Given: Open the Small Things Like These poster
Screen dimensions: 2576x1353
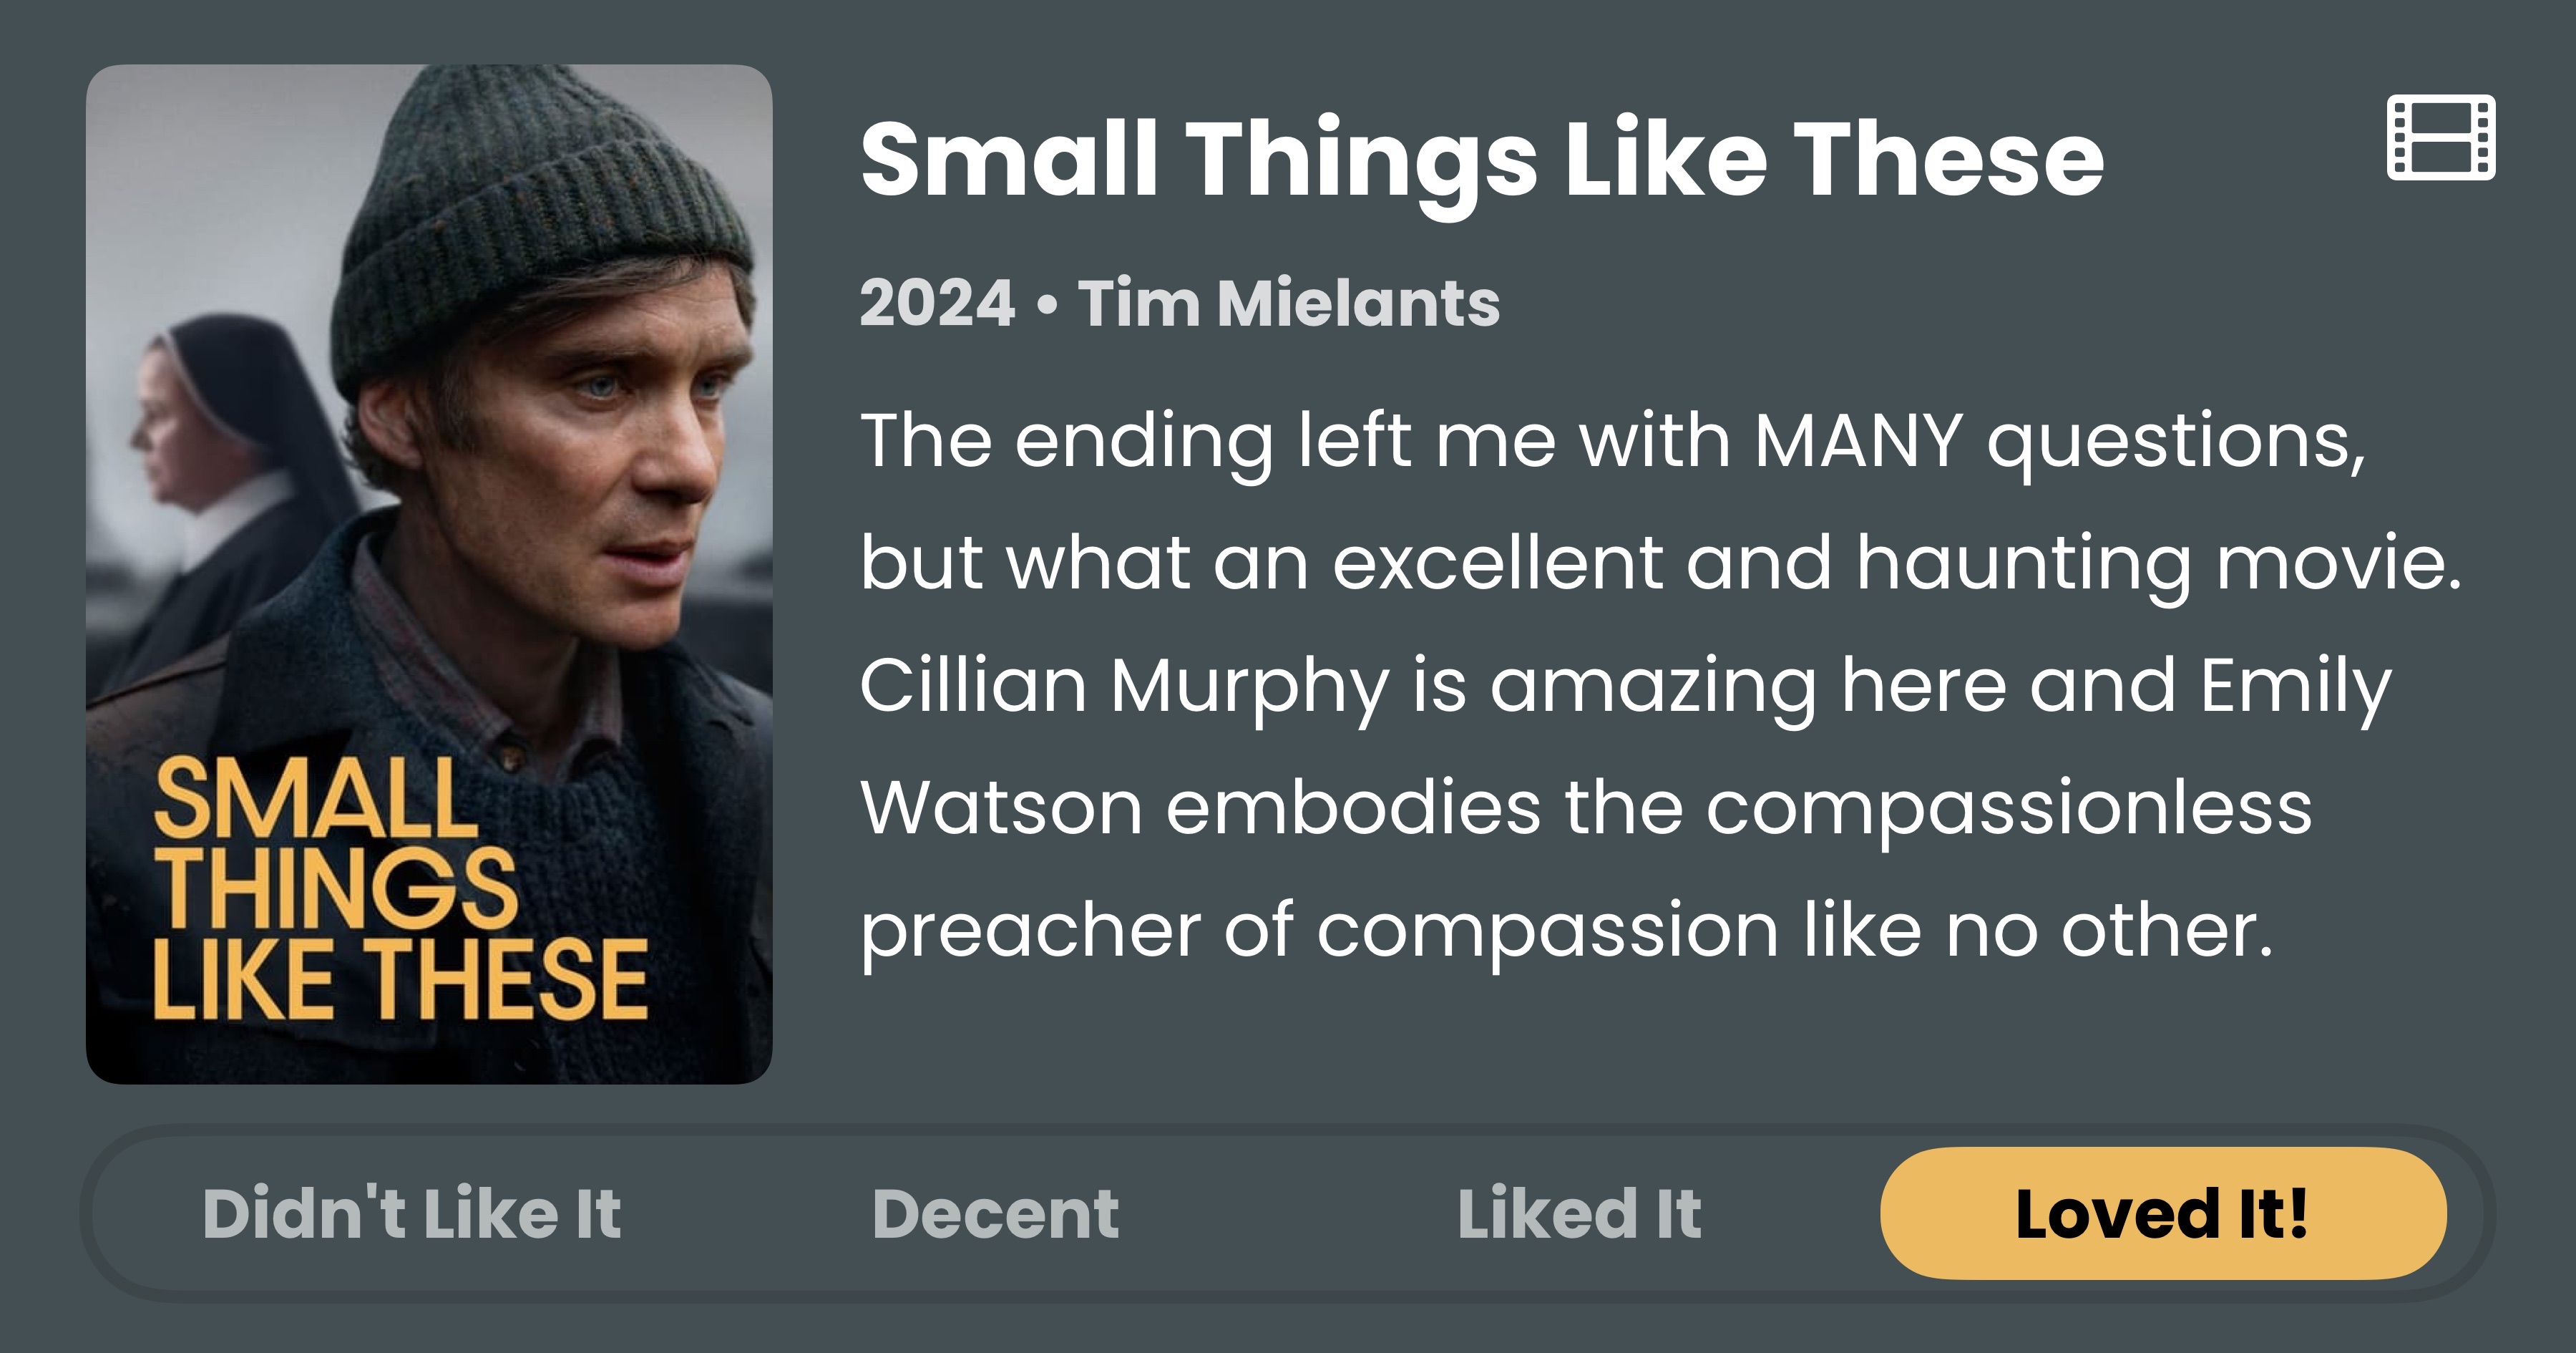Looking at the screenshot, I should coord(429,573).
